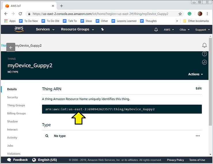Click the activity monitor pulse icon

204,62
